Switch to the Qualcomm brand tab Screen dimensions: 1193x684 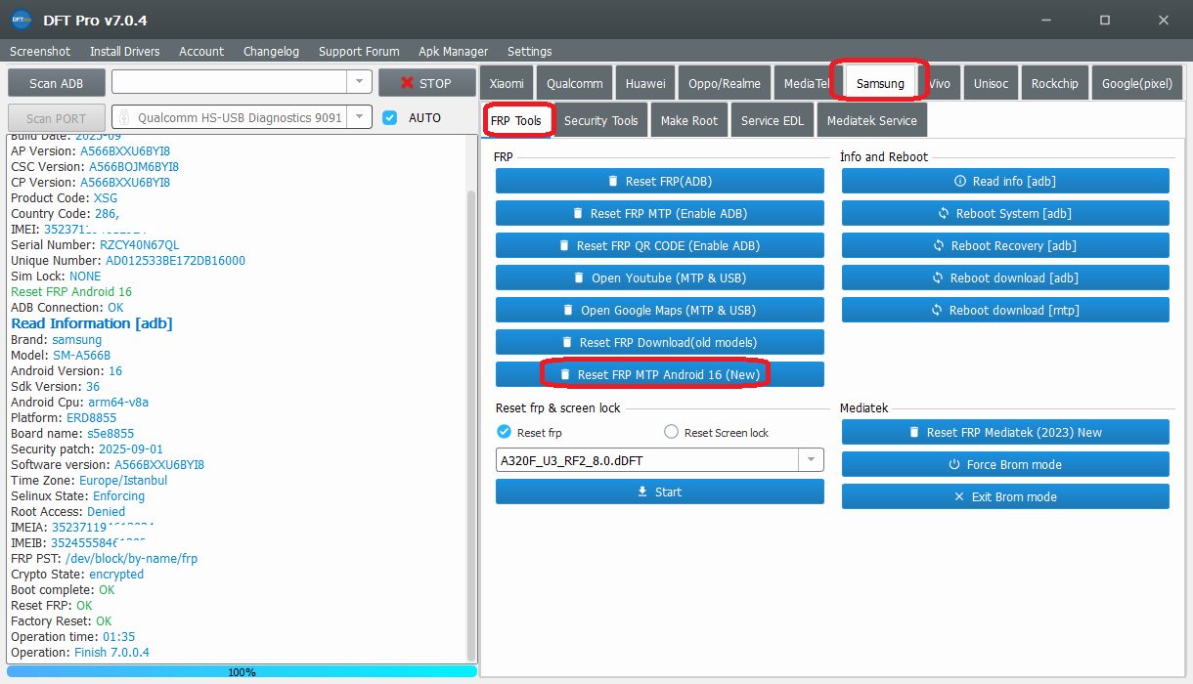coord(575,83)
